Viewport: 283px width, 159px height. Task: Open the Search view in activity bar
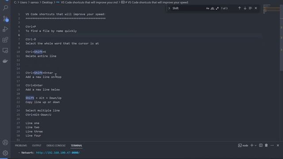tap(5, 8)
